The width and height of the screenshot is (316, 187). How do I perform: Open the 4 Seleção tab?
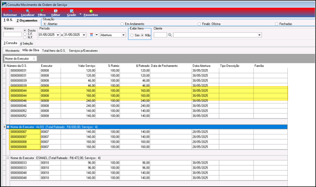click(x=26, y=43)
